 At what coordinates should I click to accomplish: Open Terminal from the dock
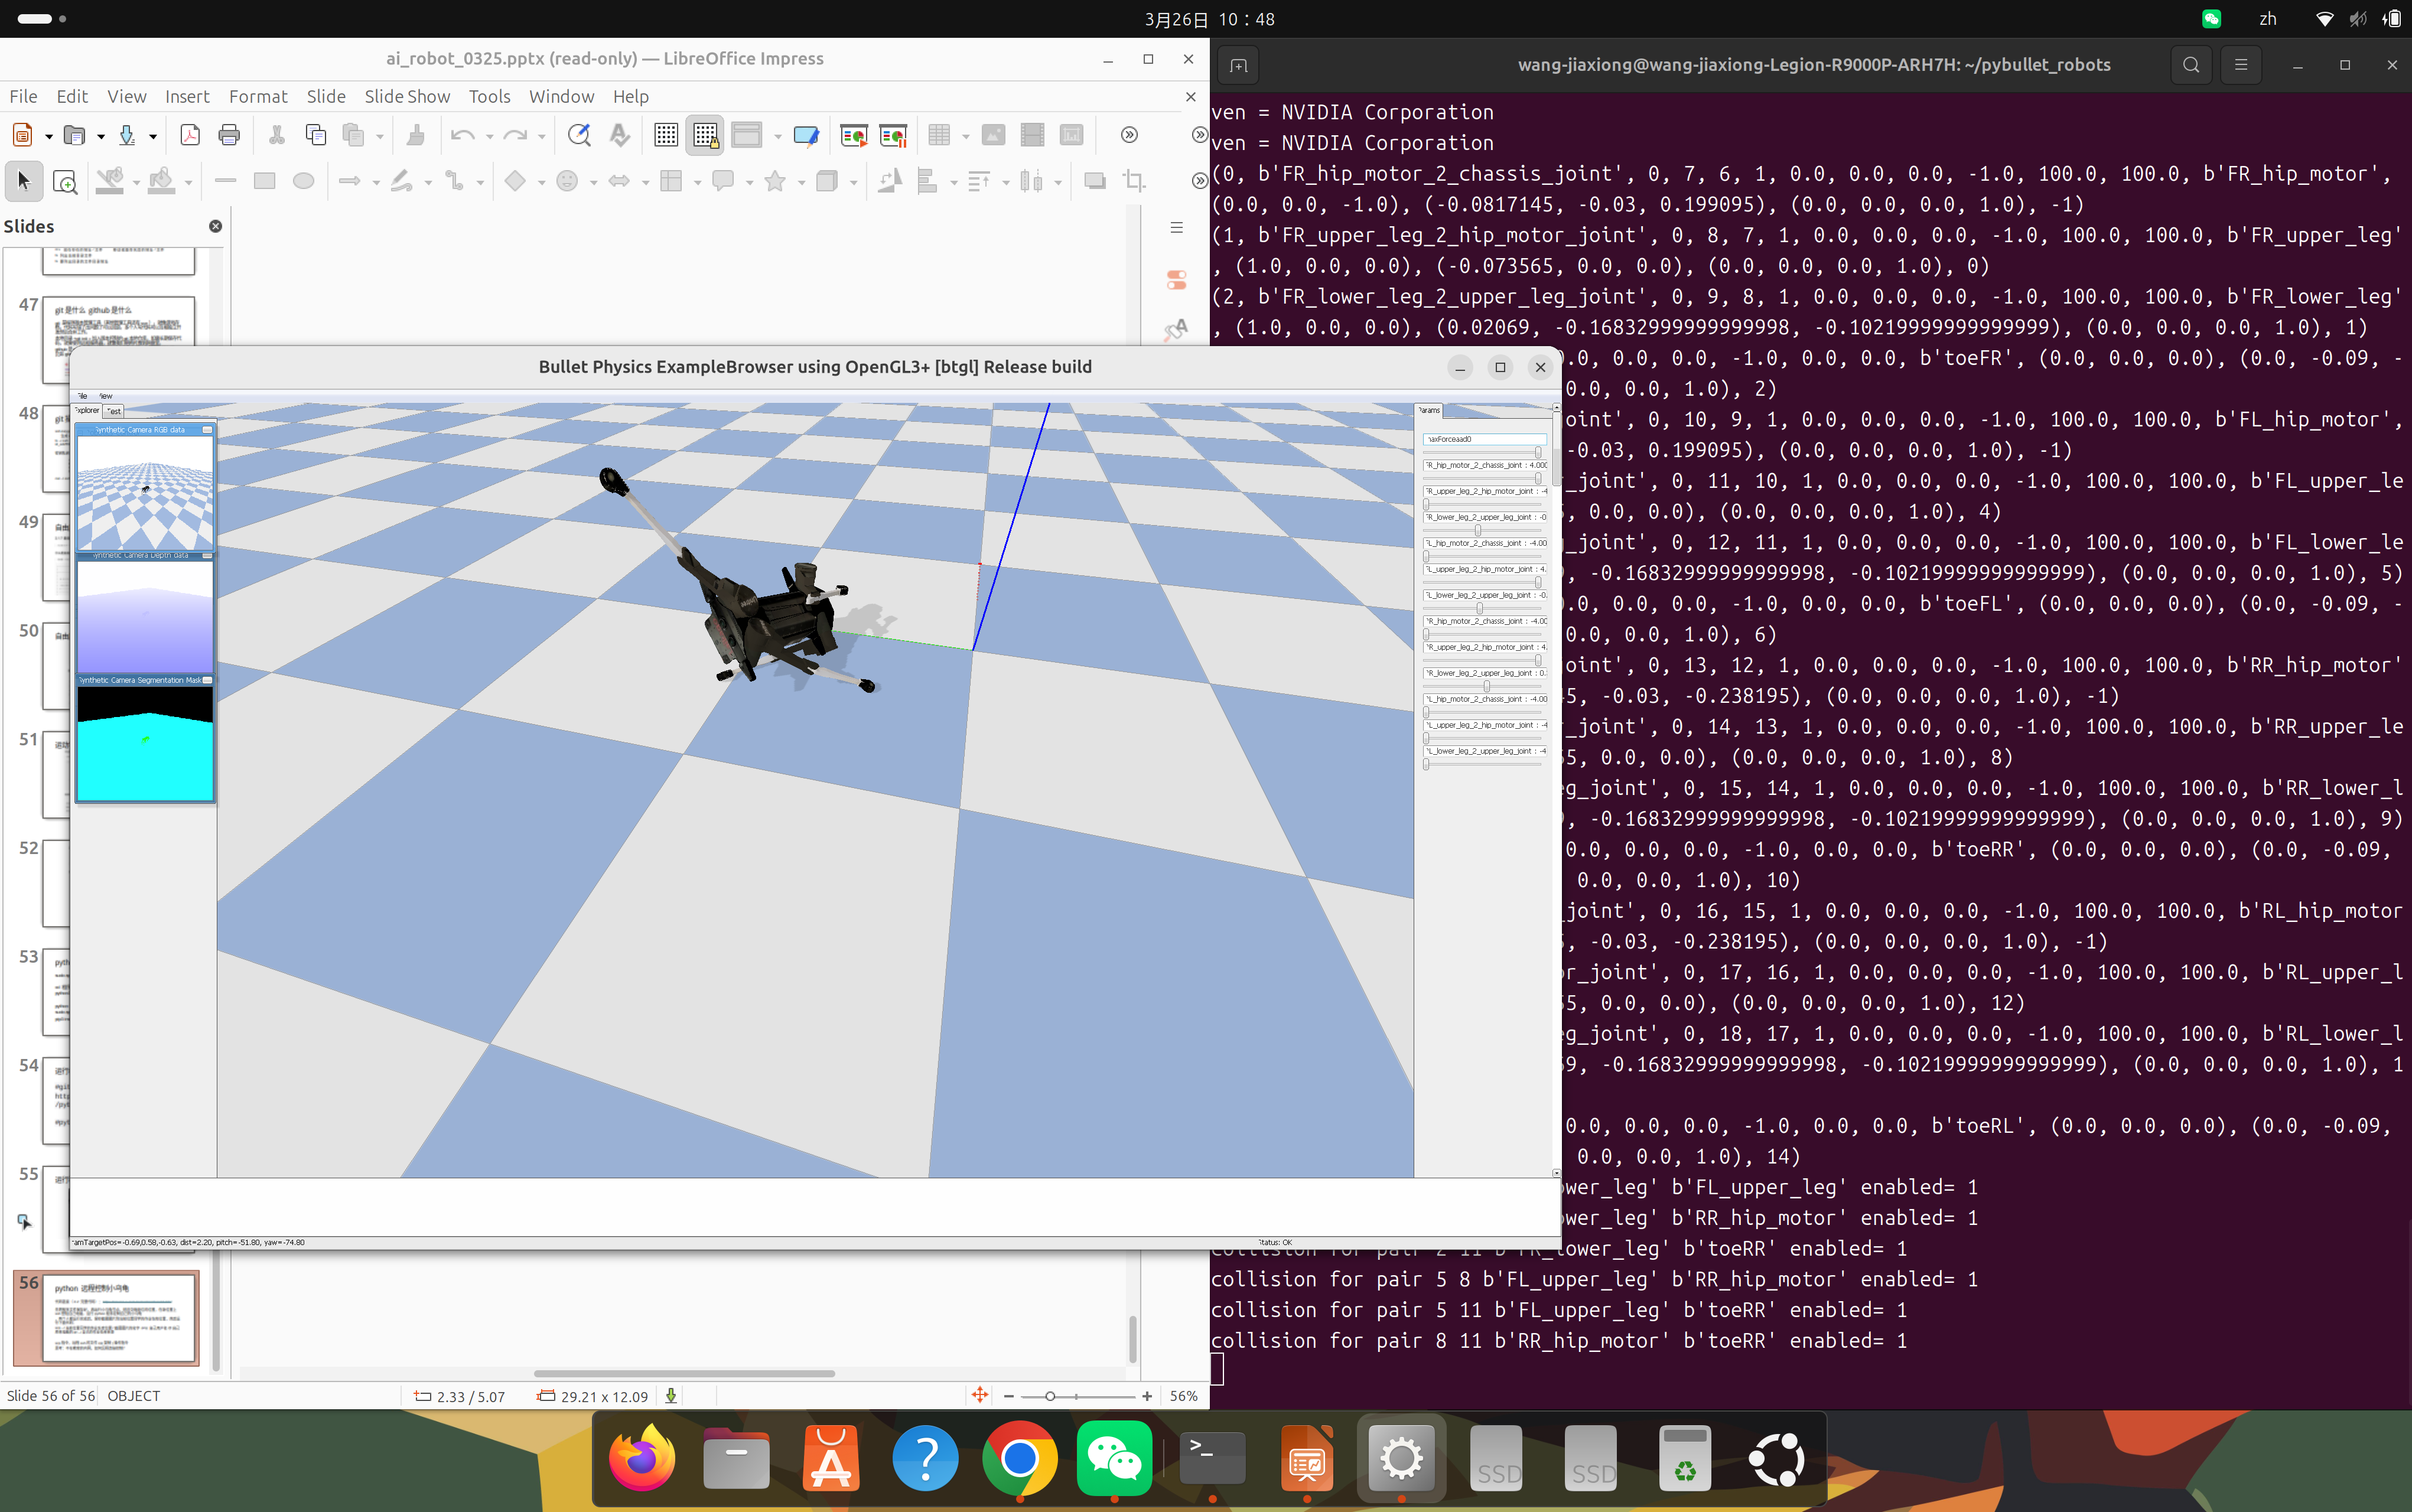click(1212, 1459)
